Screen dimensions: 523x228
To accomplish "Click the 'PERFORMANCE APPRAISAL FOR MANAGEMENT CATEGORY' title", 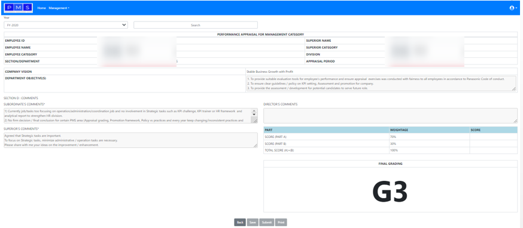I will click(x=260, y=34).
